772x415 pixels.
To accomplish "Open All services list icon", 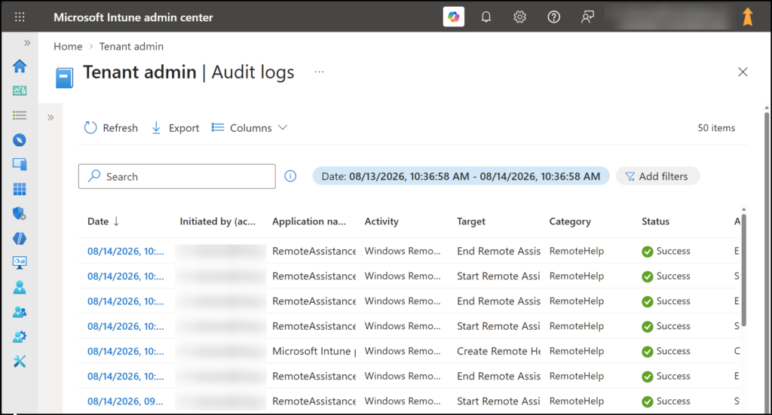I will (20, 115).
